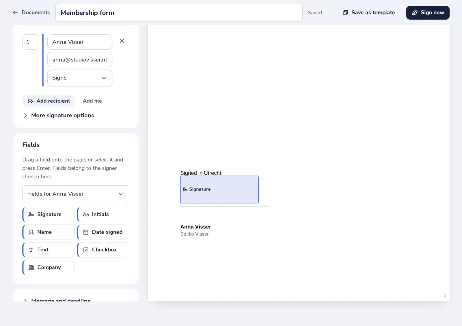Click Add me
This screenshot has height=326, width=462.
click(x=92, y=101)
